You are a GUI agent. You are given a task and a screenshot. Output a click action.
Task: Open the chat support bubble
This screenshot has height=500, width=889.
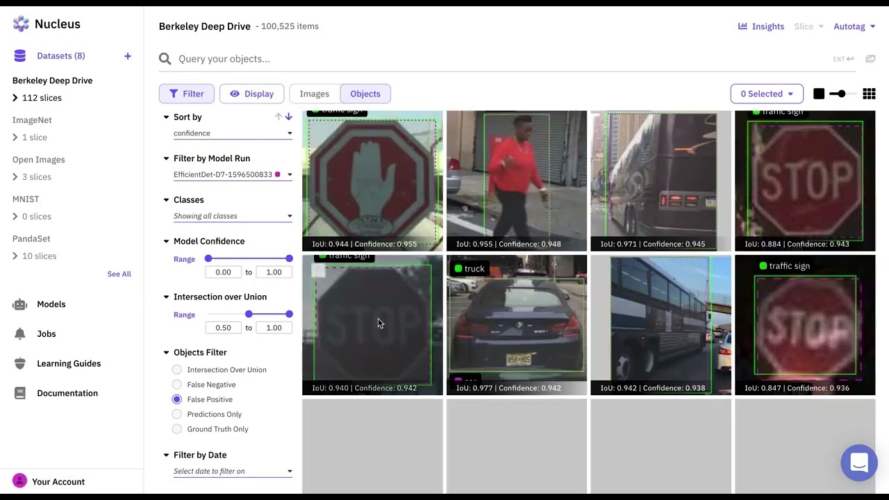(x=859, y=462)
